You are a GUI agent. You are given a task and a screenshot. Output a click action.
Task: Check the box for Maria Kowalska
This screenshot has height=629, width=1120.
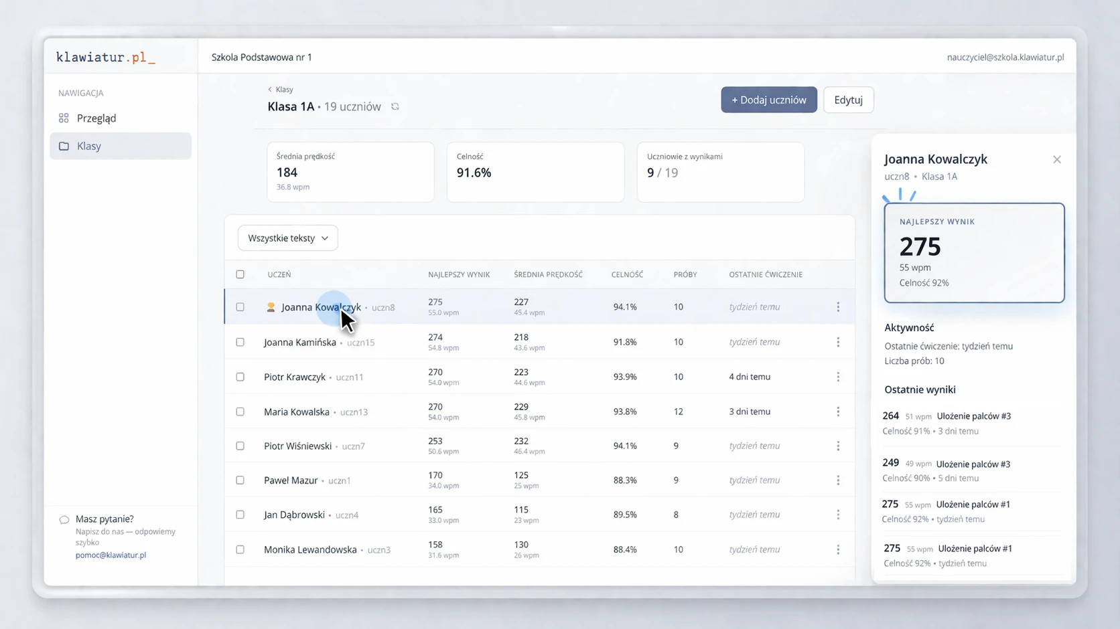(x=240, y=412)
